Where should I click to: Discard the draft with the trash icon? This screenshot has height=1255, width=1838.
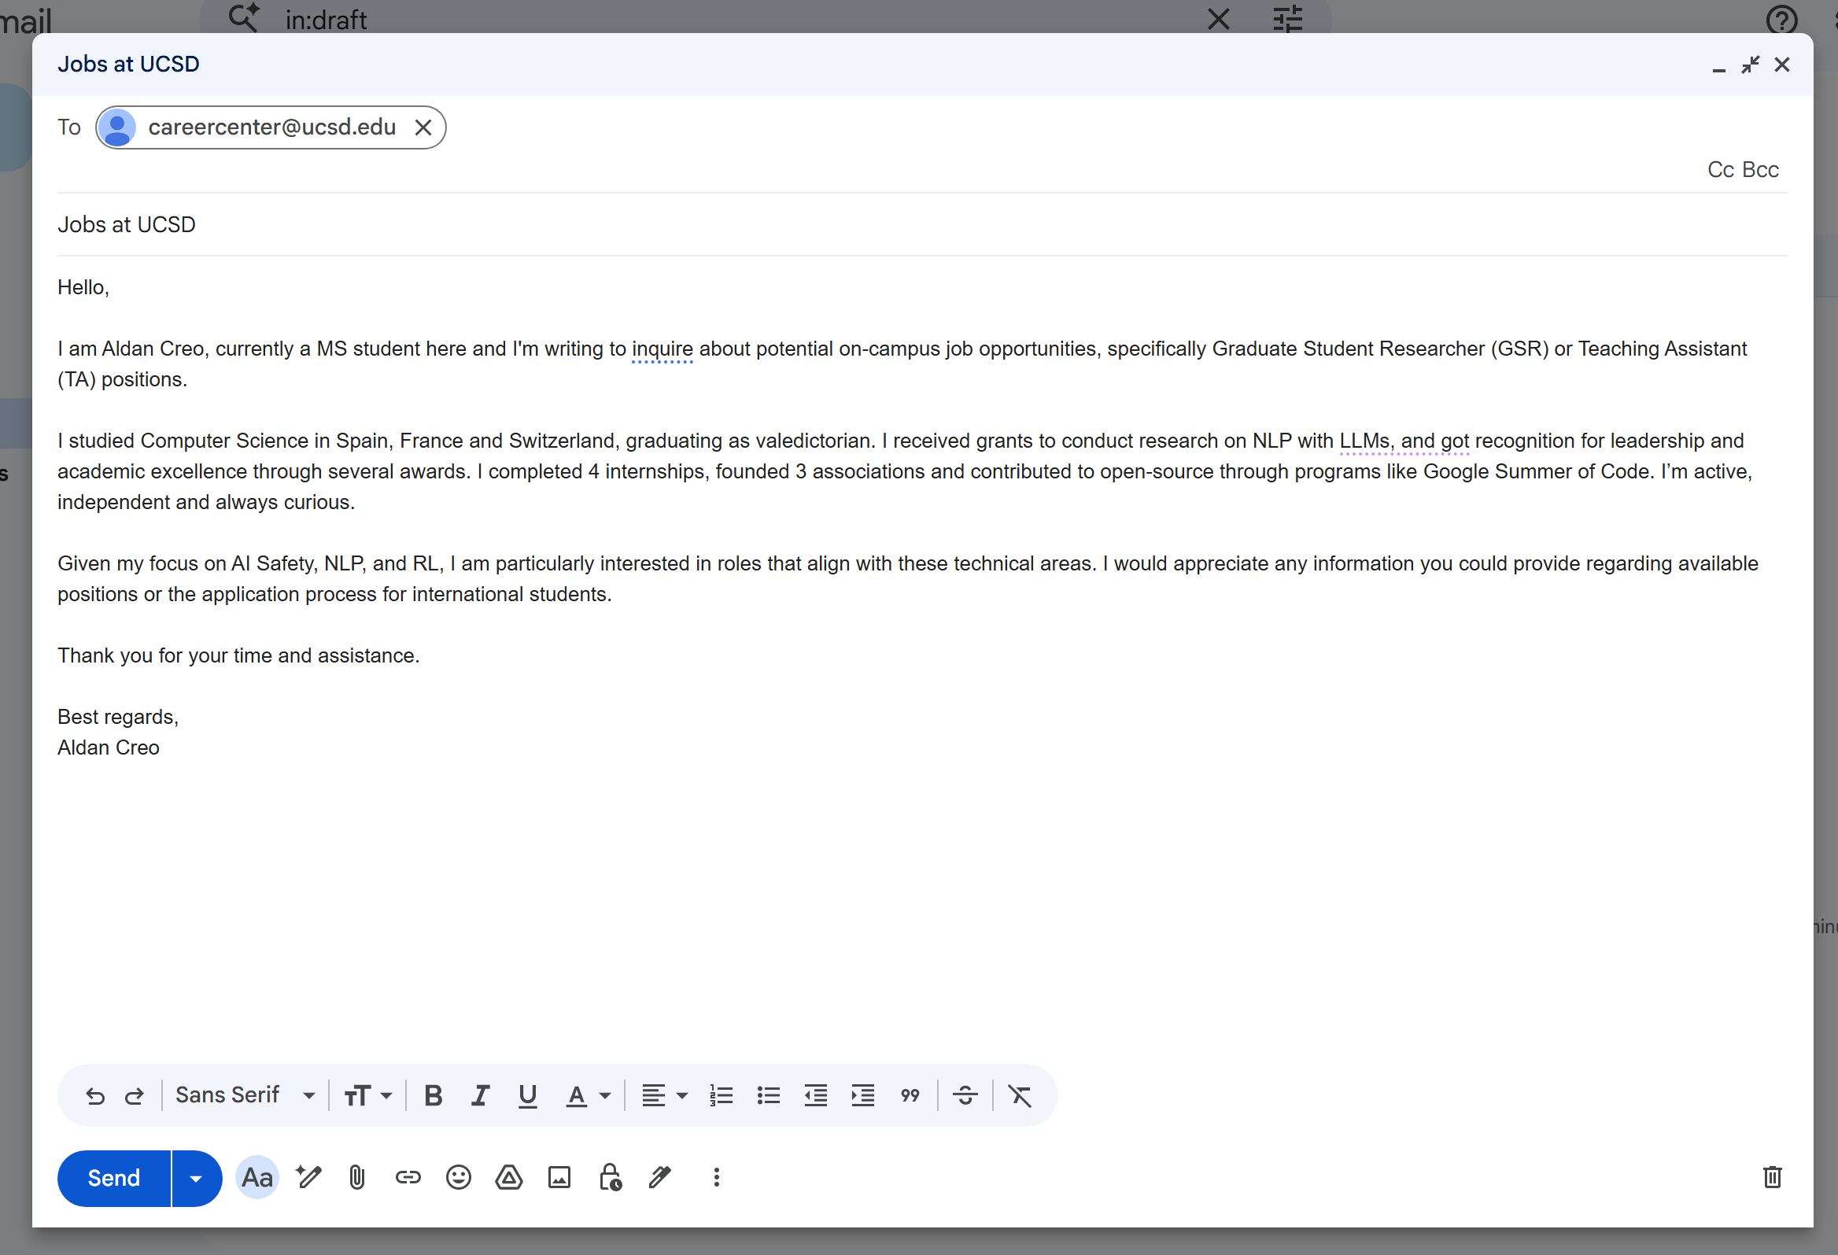(1773, 1178)
